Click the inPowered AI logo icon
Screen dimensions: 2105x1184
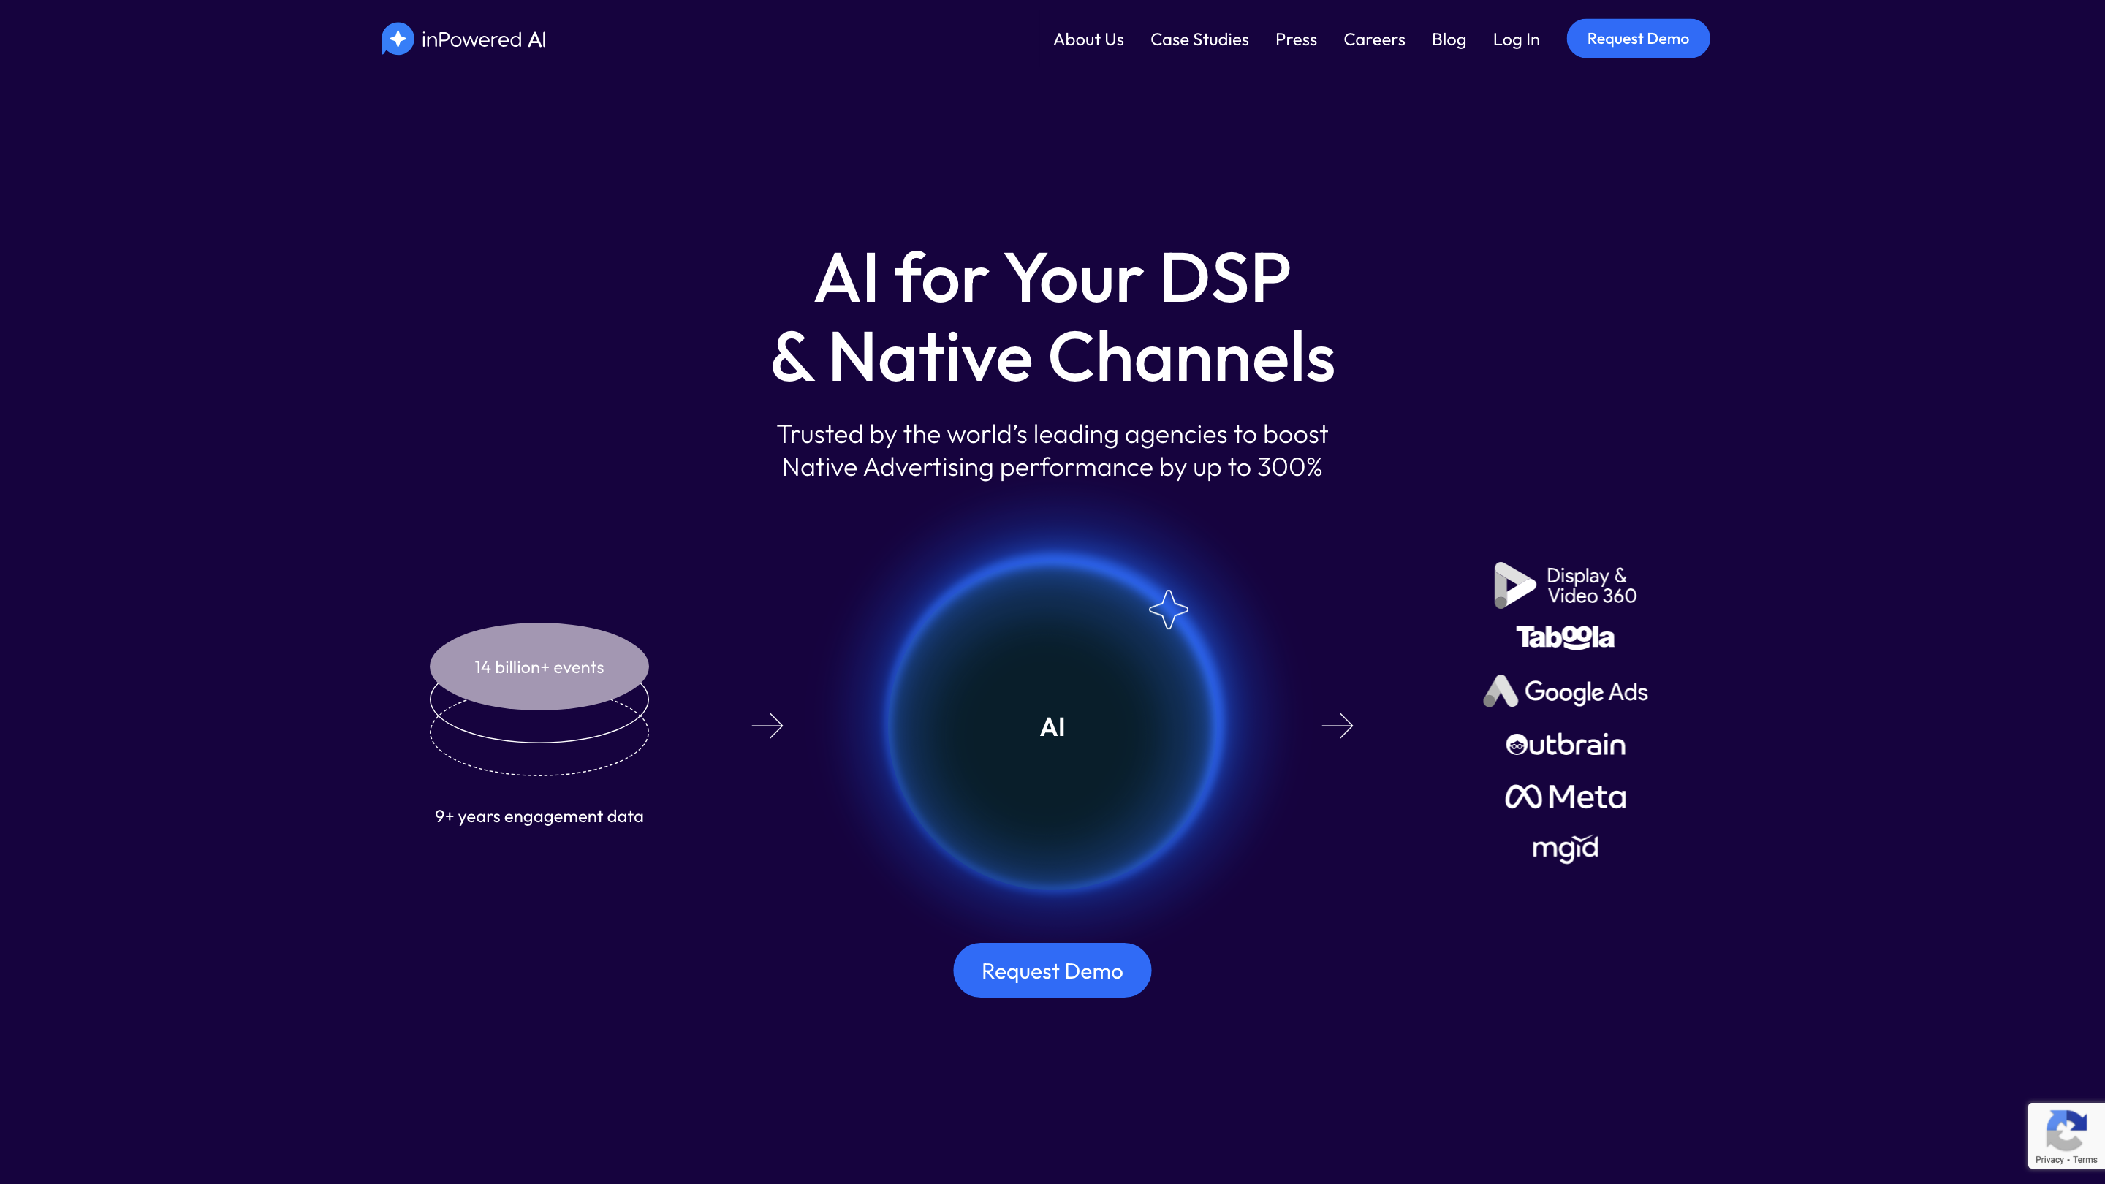coord(397,39)
